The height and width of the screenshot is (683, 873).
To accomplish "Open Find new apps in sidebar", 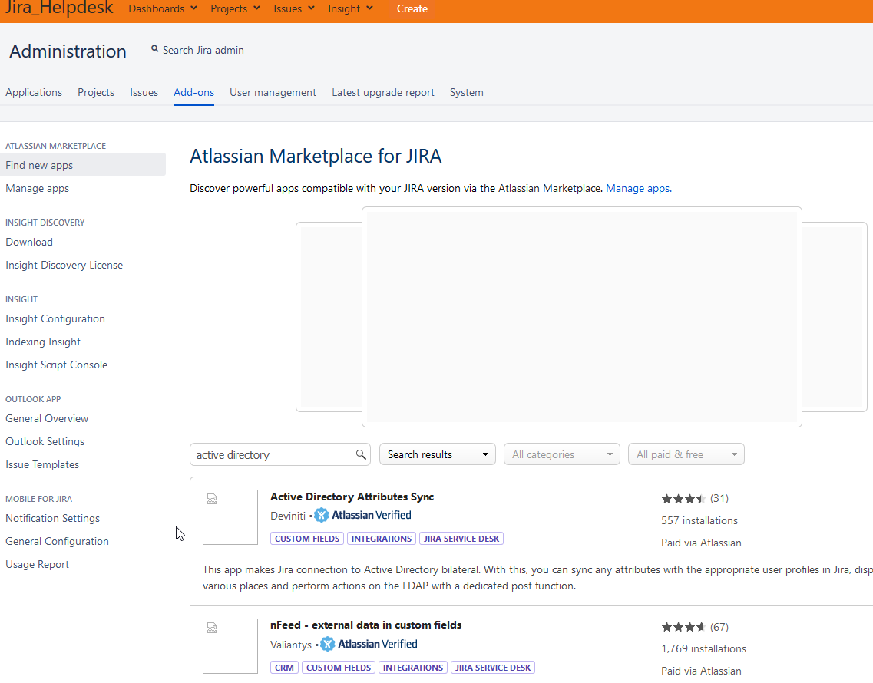I will point(83,165).
